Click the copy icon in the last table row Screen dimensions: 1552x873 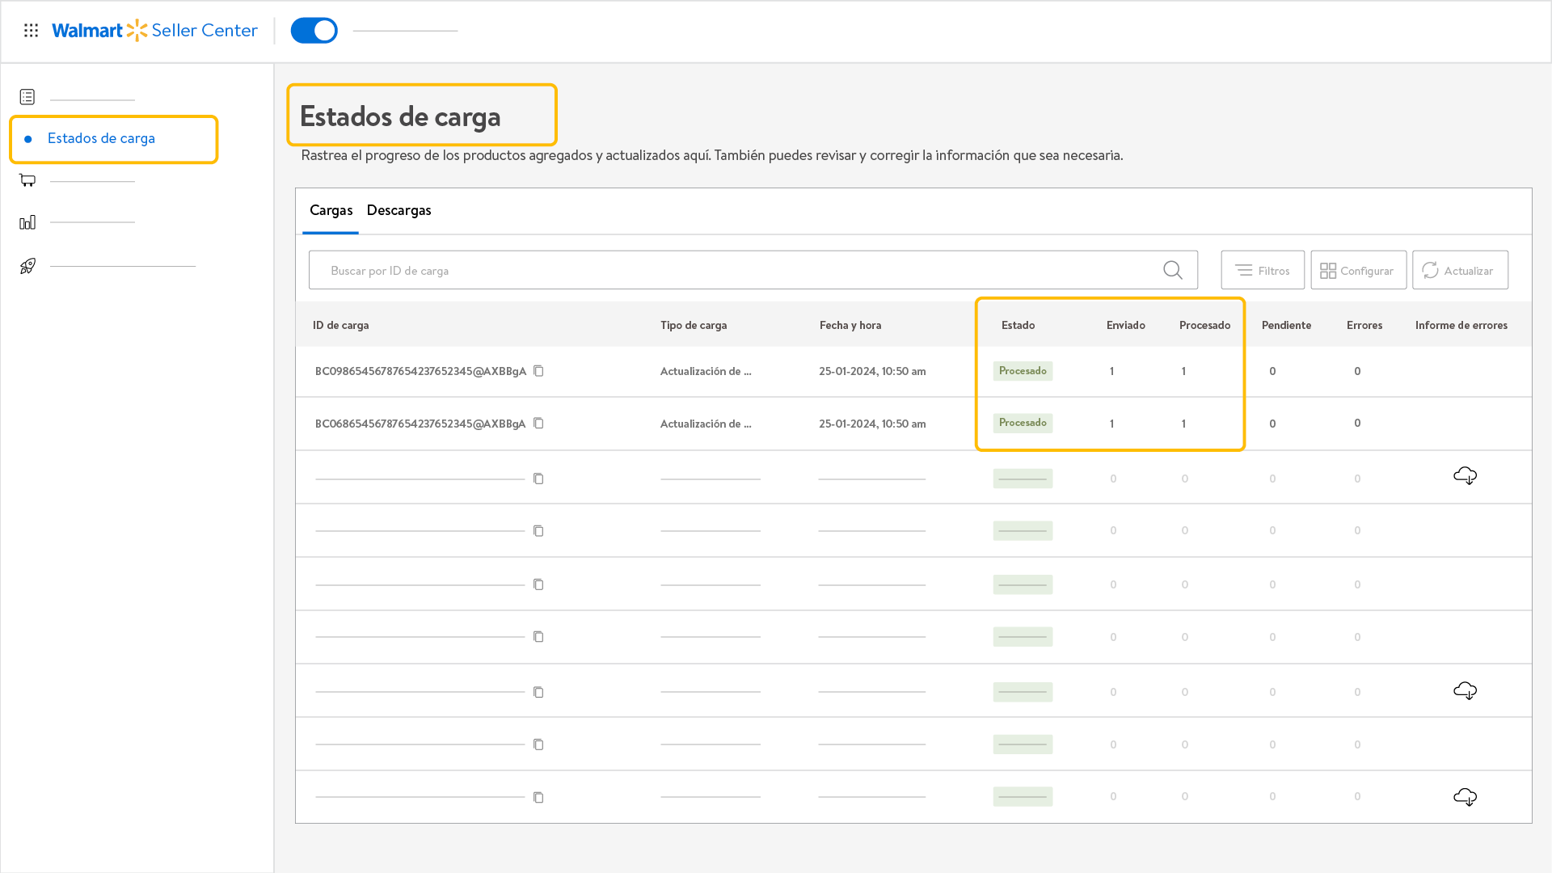538,798
